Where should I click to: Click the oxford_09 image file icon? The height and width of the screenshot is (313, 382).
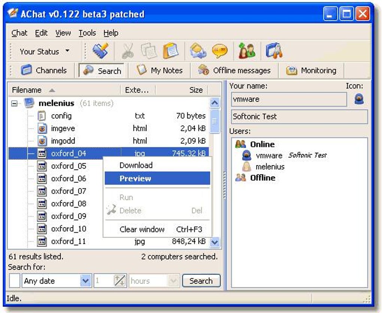coord(42,216)
